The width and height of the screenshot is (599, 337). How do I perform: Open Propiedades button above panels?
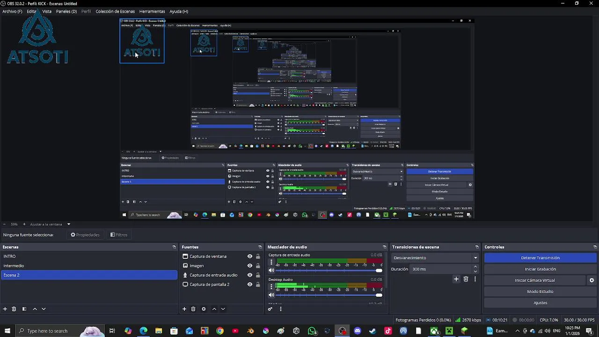85,235
